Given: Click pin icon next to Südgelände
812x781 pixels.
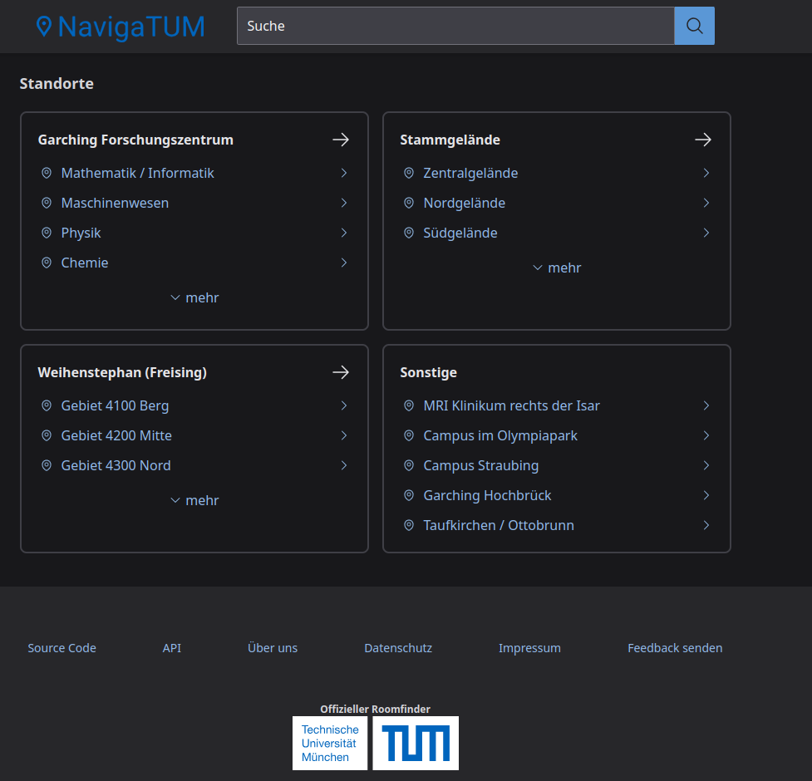Looking at the screenshot, I should 409,233.
